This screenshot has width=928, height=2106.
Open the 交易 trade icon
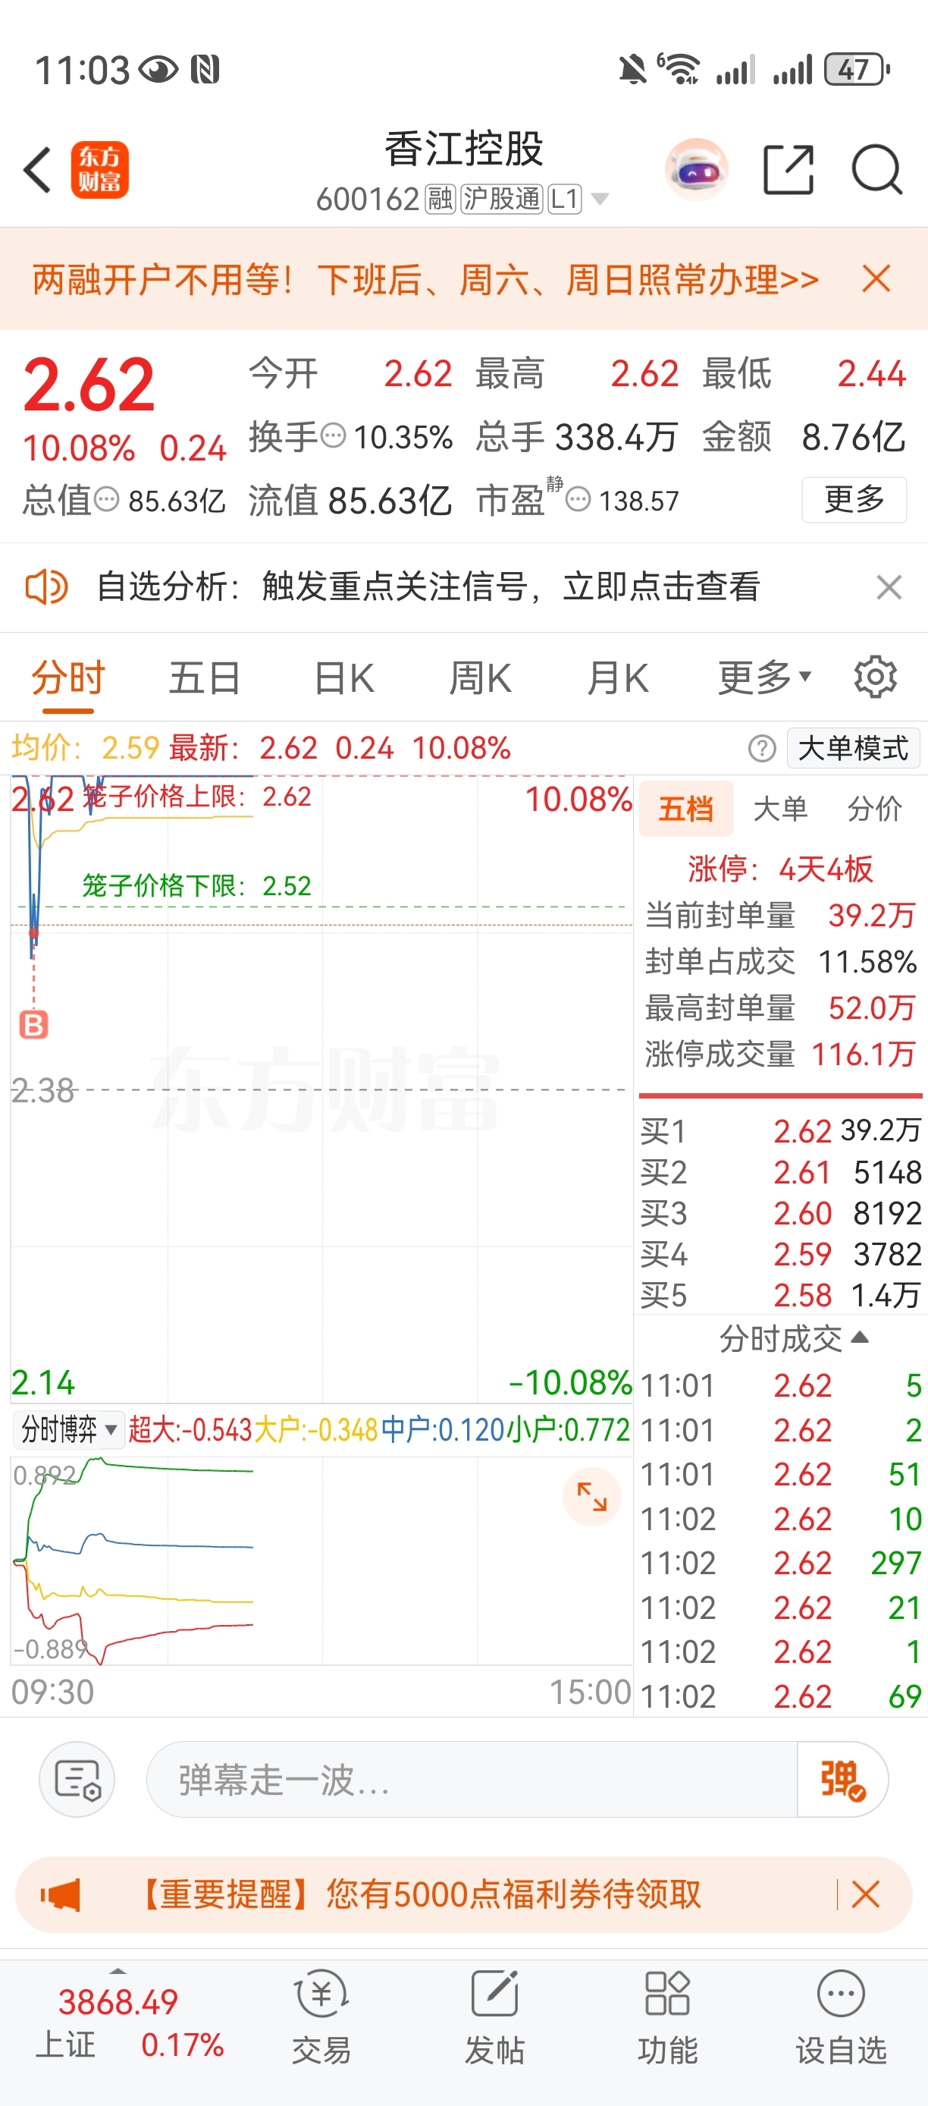[321, 2020]
